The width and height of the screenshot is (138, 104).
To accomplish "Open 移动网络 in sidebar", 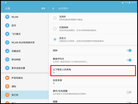I will pos(25,59).
